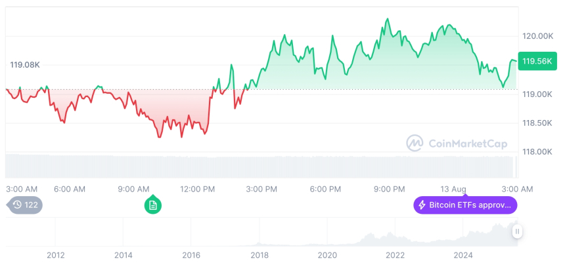Click the 120.00K price axis label
This screenshot has width=565, height=263.
click(537, 37)
